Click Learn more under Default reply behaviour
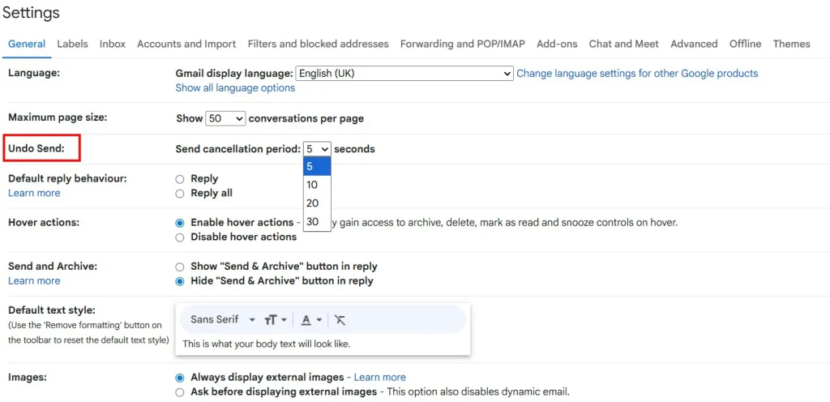The width and height of the screenshot is (830, 402). (34, 193)
